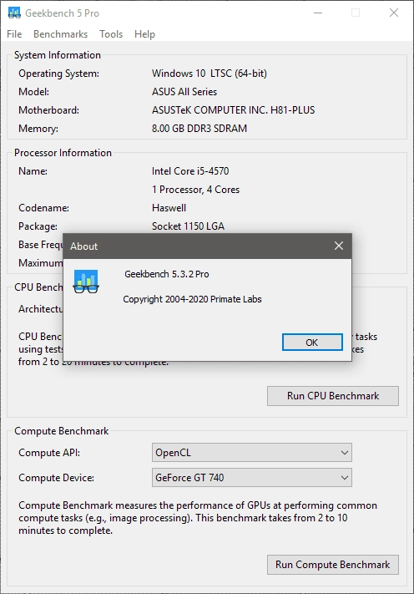Click the 'About' dialog title bar text
The height and width of the screenshot is (594, 414).
click(83, 246)
